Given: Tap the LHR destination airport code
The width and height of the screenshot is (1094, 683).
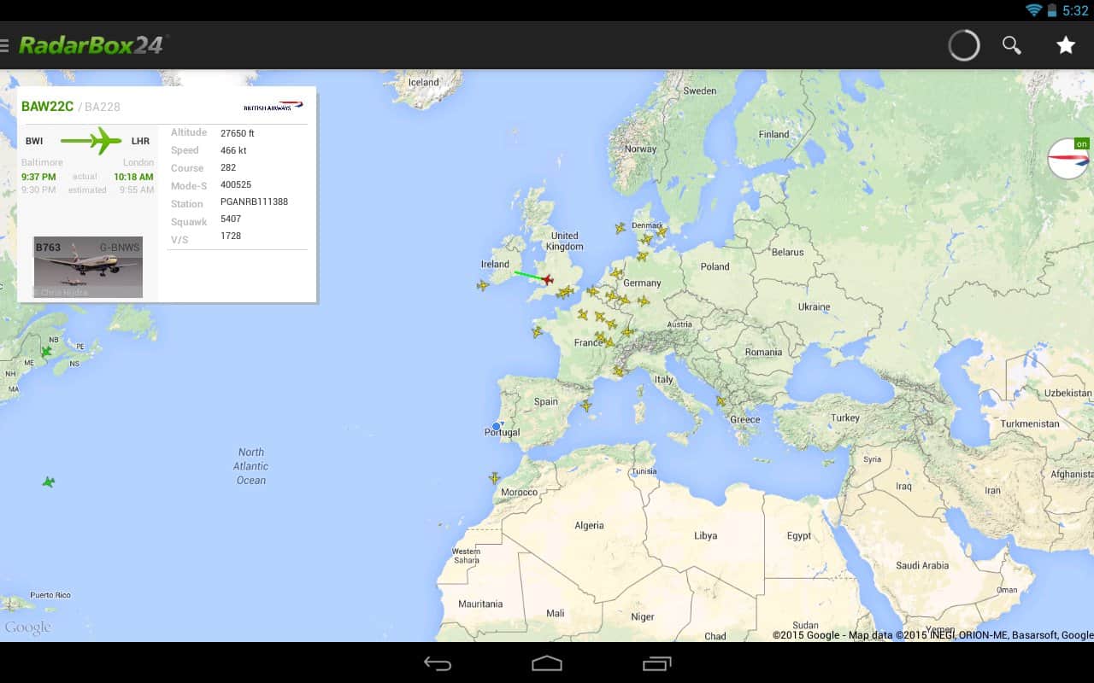Looking at the screenshot, I should coord(140,141).
